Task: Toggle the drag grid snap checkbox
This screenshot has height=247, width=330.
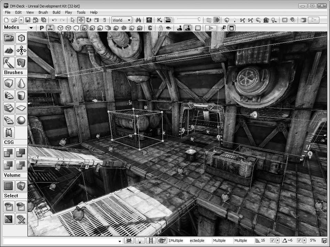Action: 272,240
